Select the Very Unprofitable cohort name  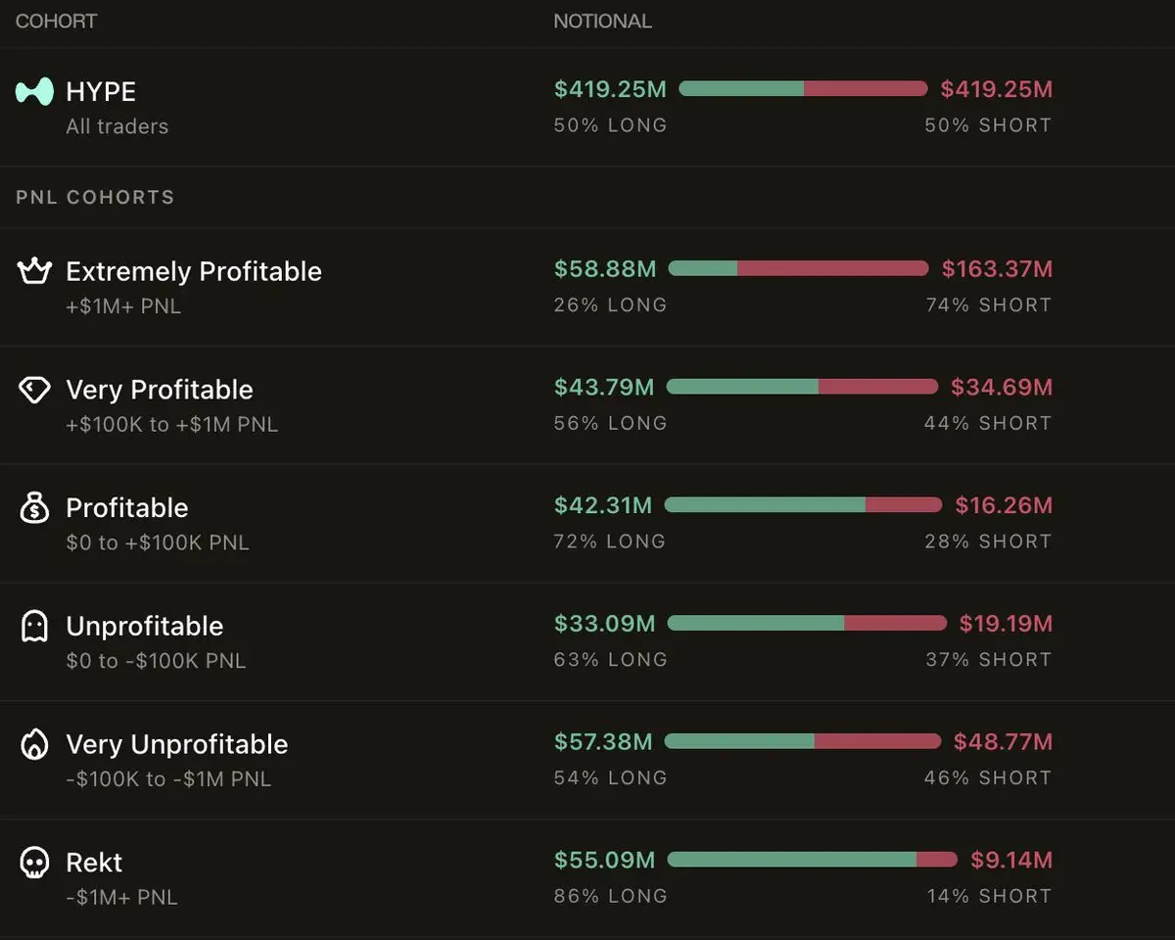(177, 744)
